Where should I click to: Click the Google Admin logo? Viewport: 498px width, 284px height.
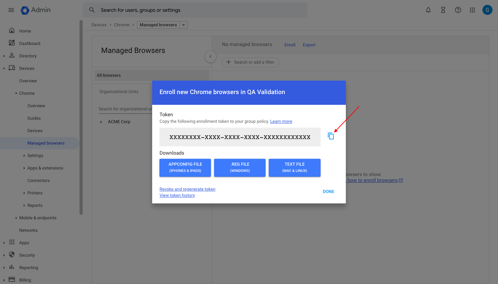(36, 10)
